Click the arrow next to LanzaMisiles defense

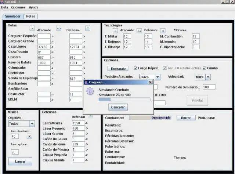coord(87,123)
